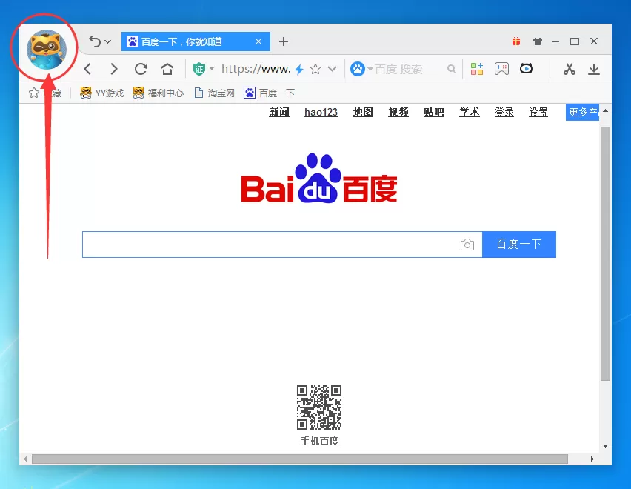
Task: Click the camera image search icon
Action: [467, 245]
